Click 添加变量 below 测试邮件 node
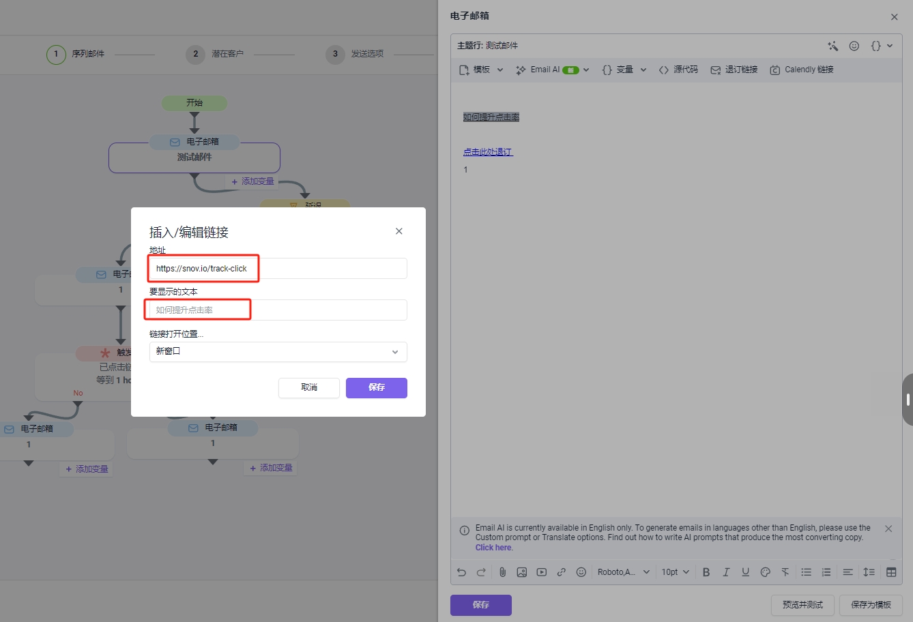The image size is (913, 622). [252, 181]
